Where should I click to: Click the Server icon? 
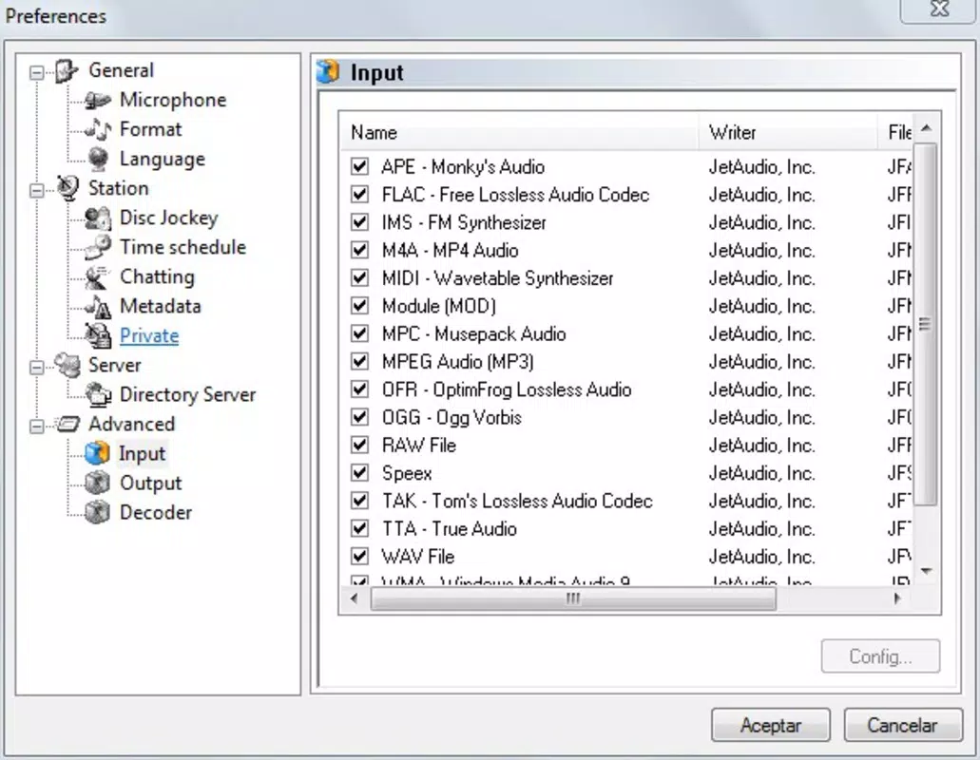click(67, 366)
